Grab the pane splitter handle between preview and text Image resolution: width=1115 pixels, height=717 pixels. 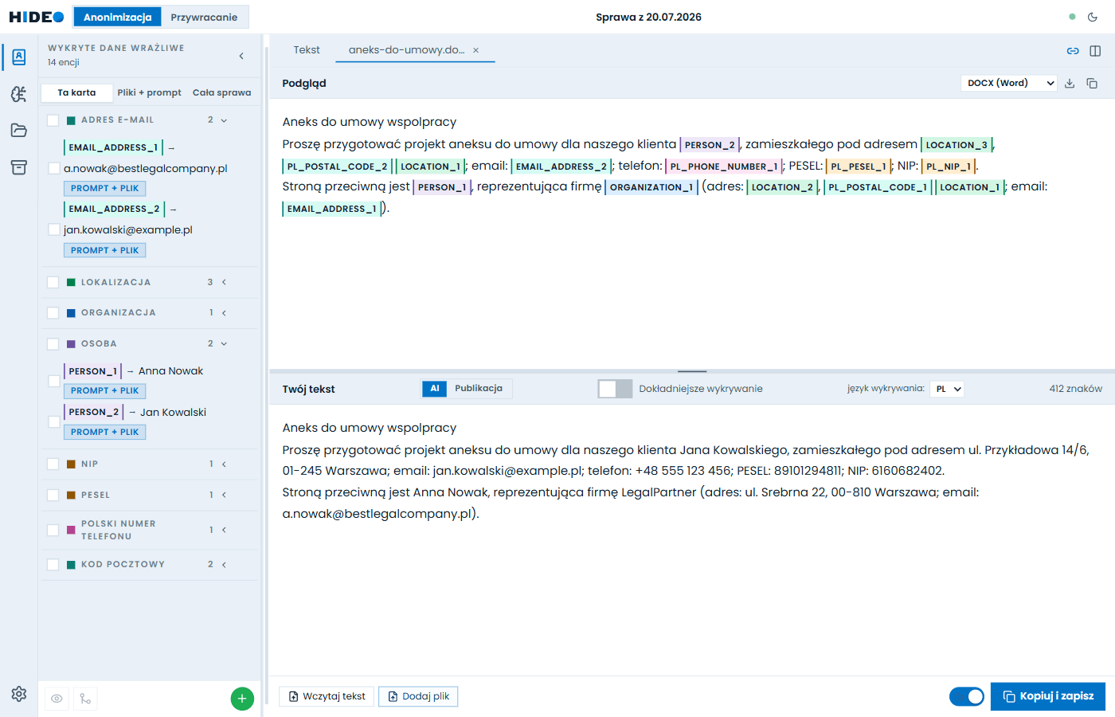692,371
